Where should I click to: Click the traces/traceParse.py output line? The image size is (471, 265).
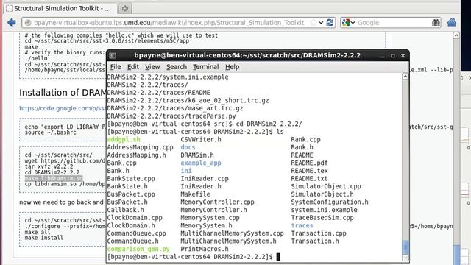[x=171, y=116]
